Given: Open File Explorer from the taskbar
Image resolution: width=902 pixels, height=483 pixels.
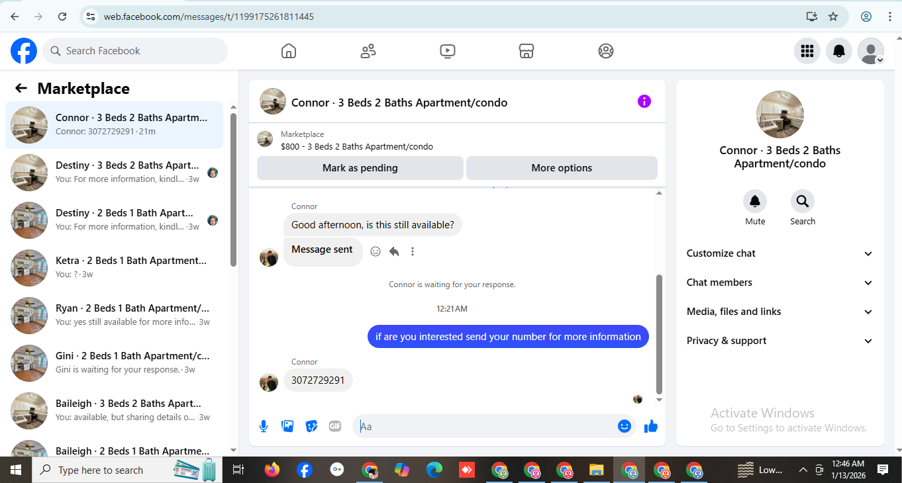Looking at the screenshot, I should point(596,470).
